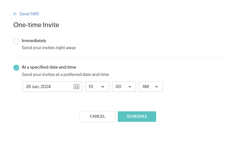Click the One-time Invite heading
The width and height of the screenshot is (235, 141).
(x=36, y=25)
